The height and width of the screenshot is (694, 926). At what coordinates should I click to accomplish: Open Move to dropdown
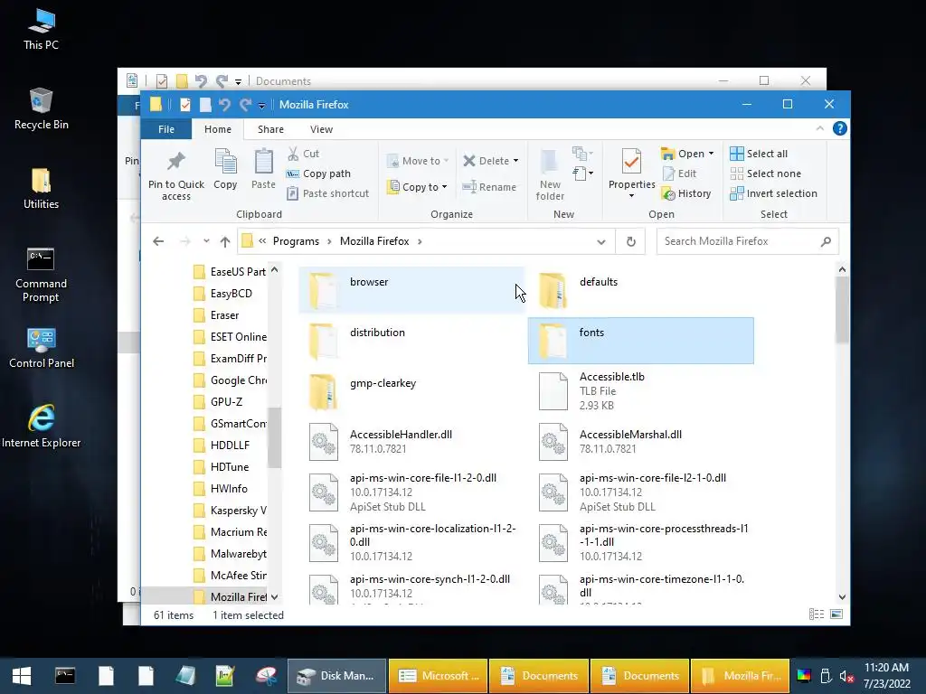point(418,161)
